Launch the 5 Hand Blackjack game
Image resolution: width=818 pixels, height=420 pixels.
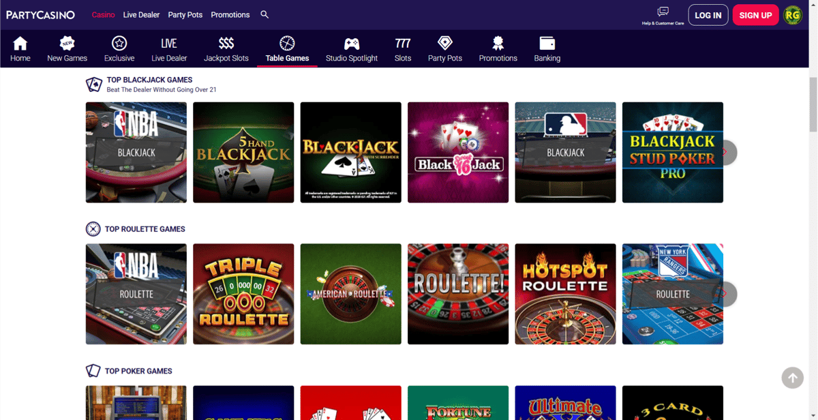pos(243,152)
